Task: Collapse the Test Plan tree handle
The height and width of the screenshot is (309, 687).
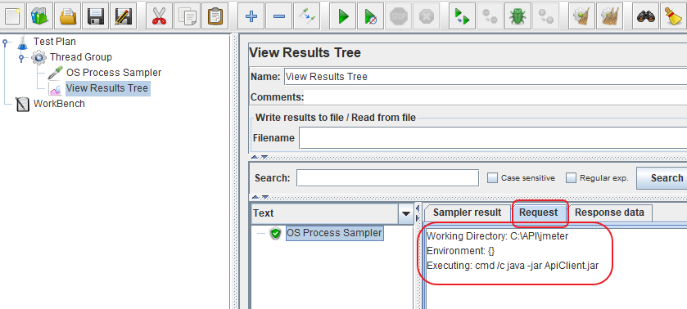Action: point(5,43)
